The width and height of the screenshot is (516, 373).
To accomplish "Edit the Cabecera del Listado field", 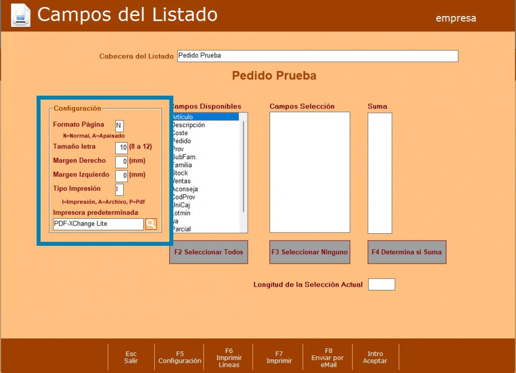I will pos(317,56).
